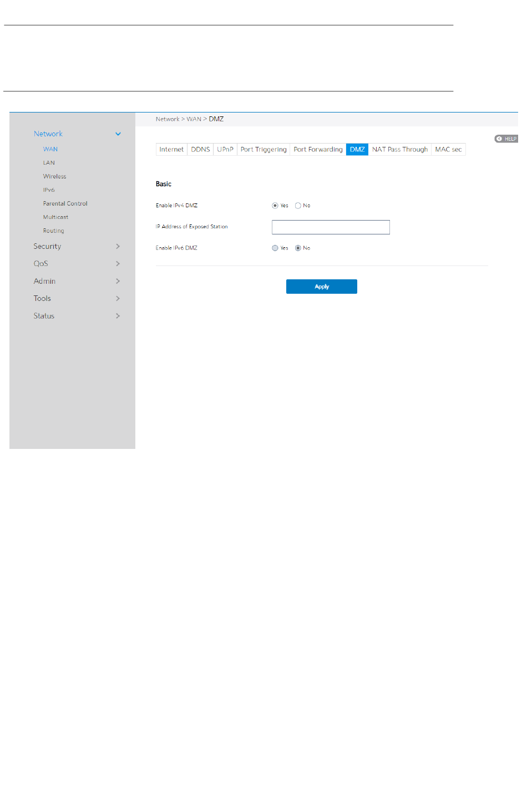
Task: Switch to the Internet tab
Action: click(171, 150)
